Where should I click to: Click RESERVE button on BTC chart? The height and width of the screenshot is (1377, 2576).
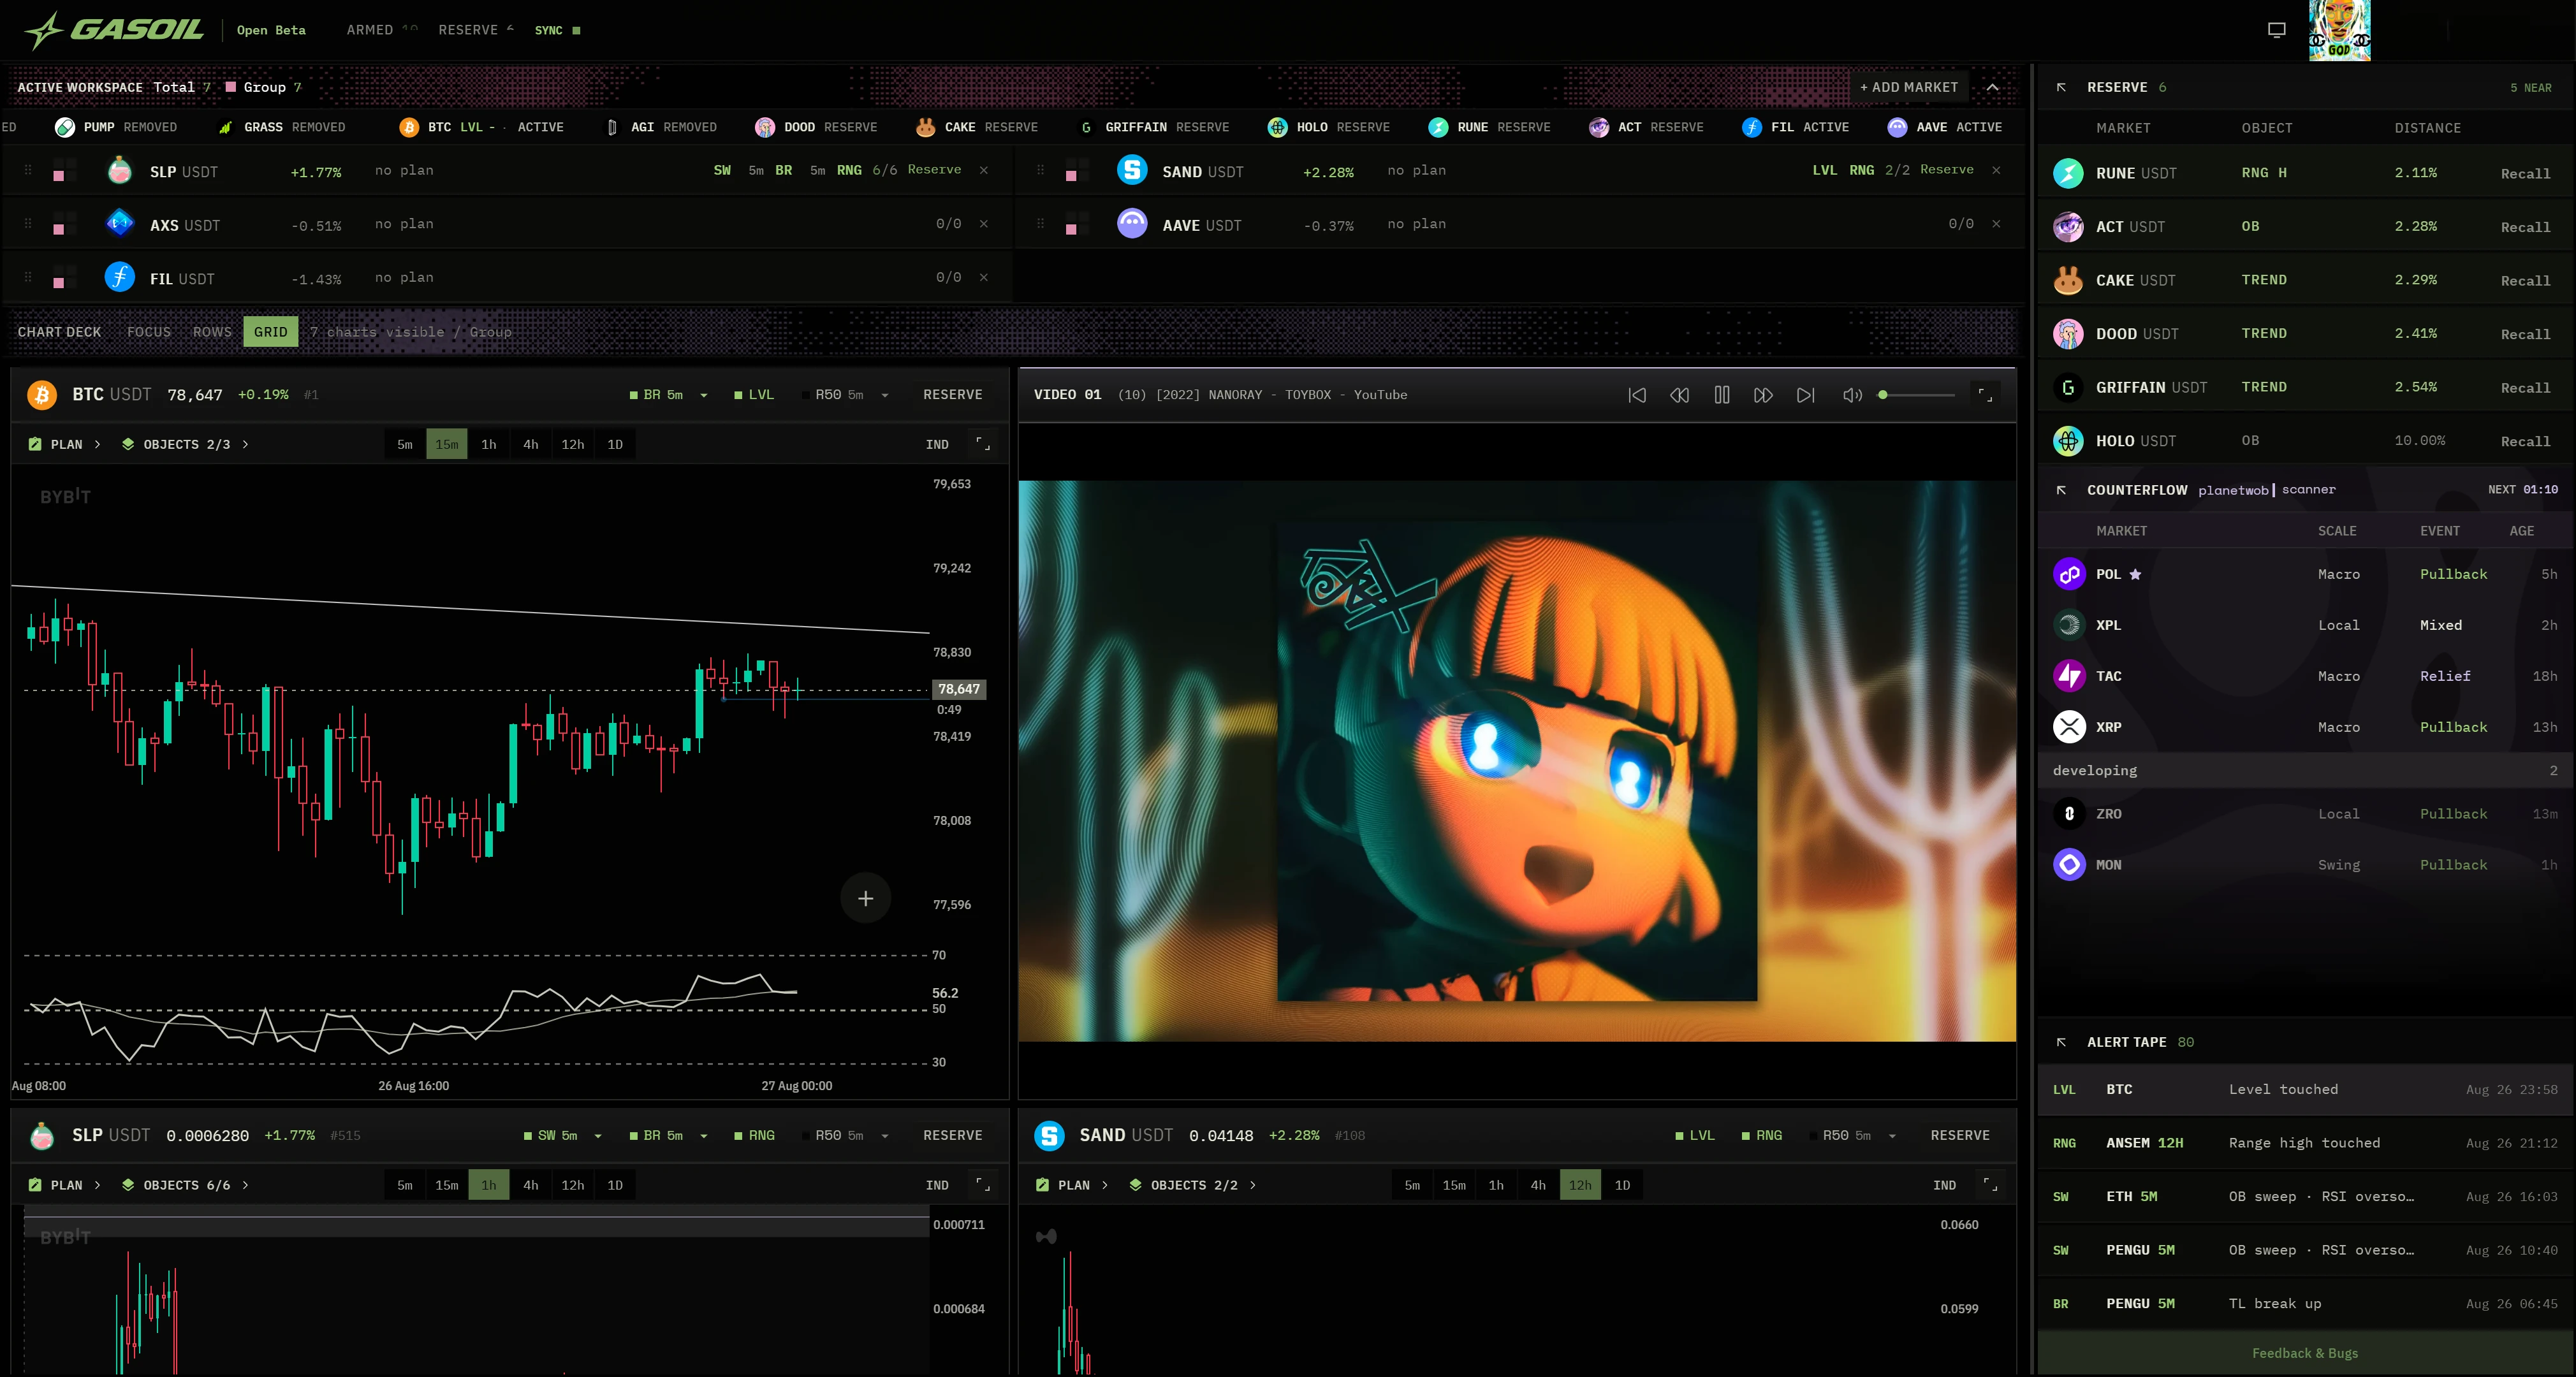(952, 395)
